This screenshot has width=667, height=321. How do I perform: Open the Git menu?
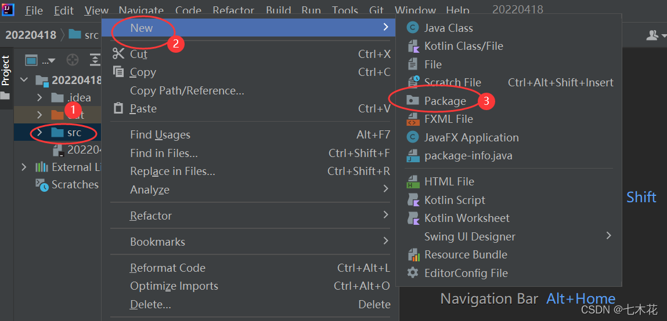click(377, 10)
